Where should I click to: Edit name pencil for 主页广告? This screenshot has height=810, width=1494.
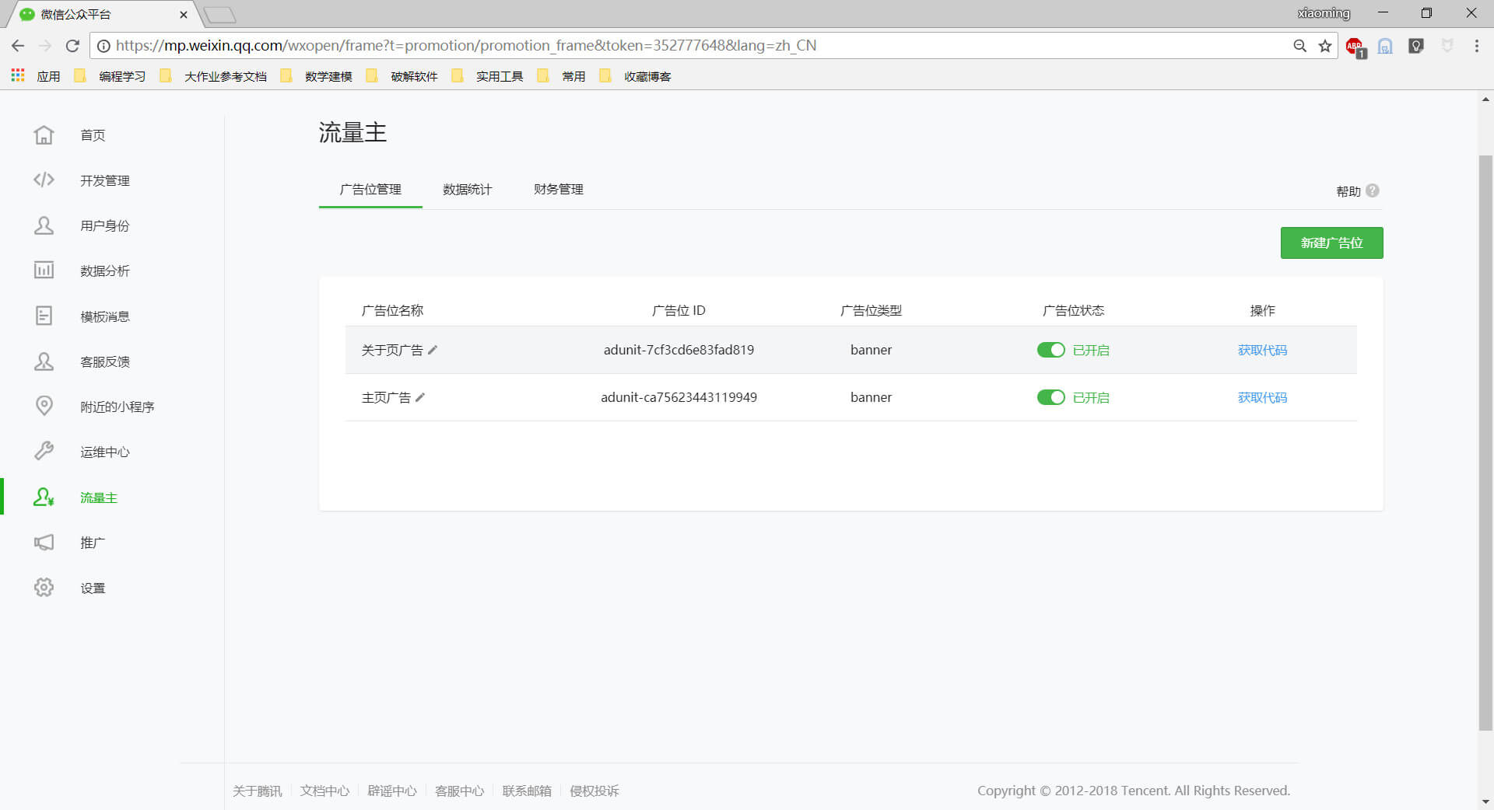click(420, 397)
